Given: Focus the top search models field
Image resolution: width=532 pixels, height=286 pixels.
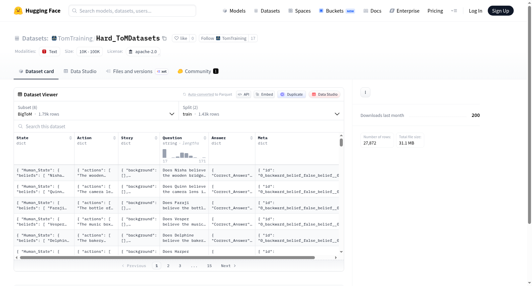Looking at the screenshot, I should (x=132, y=11).
